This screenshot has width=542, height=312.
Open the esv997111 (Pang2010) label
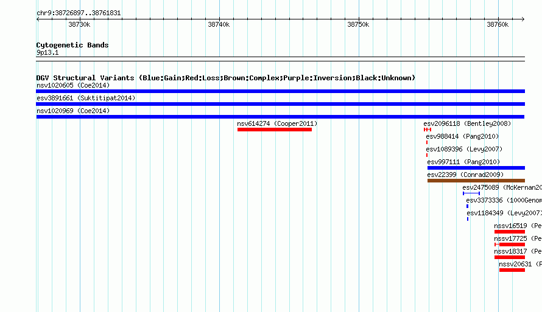click(x=463, y=162)
